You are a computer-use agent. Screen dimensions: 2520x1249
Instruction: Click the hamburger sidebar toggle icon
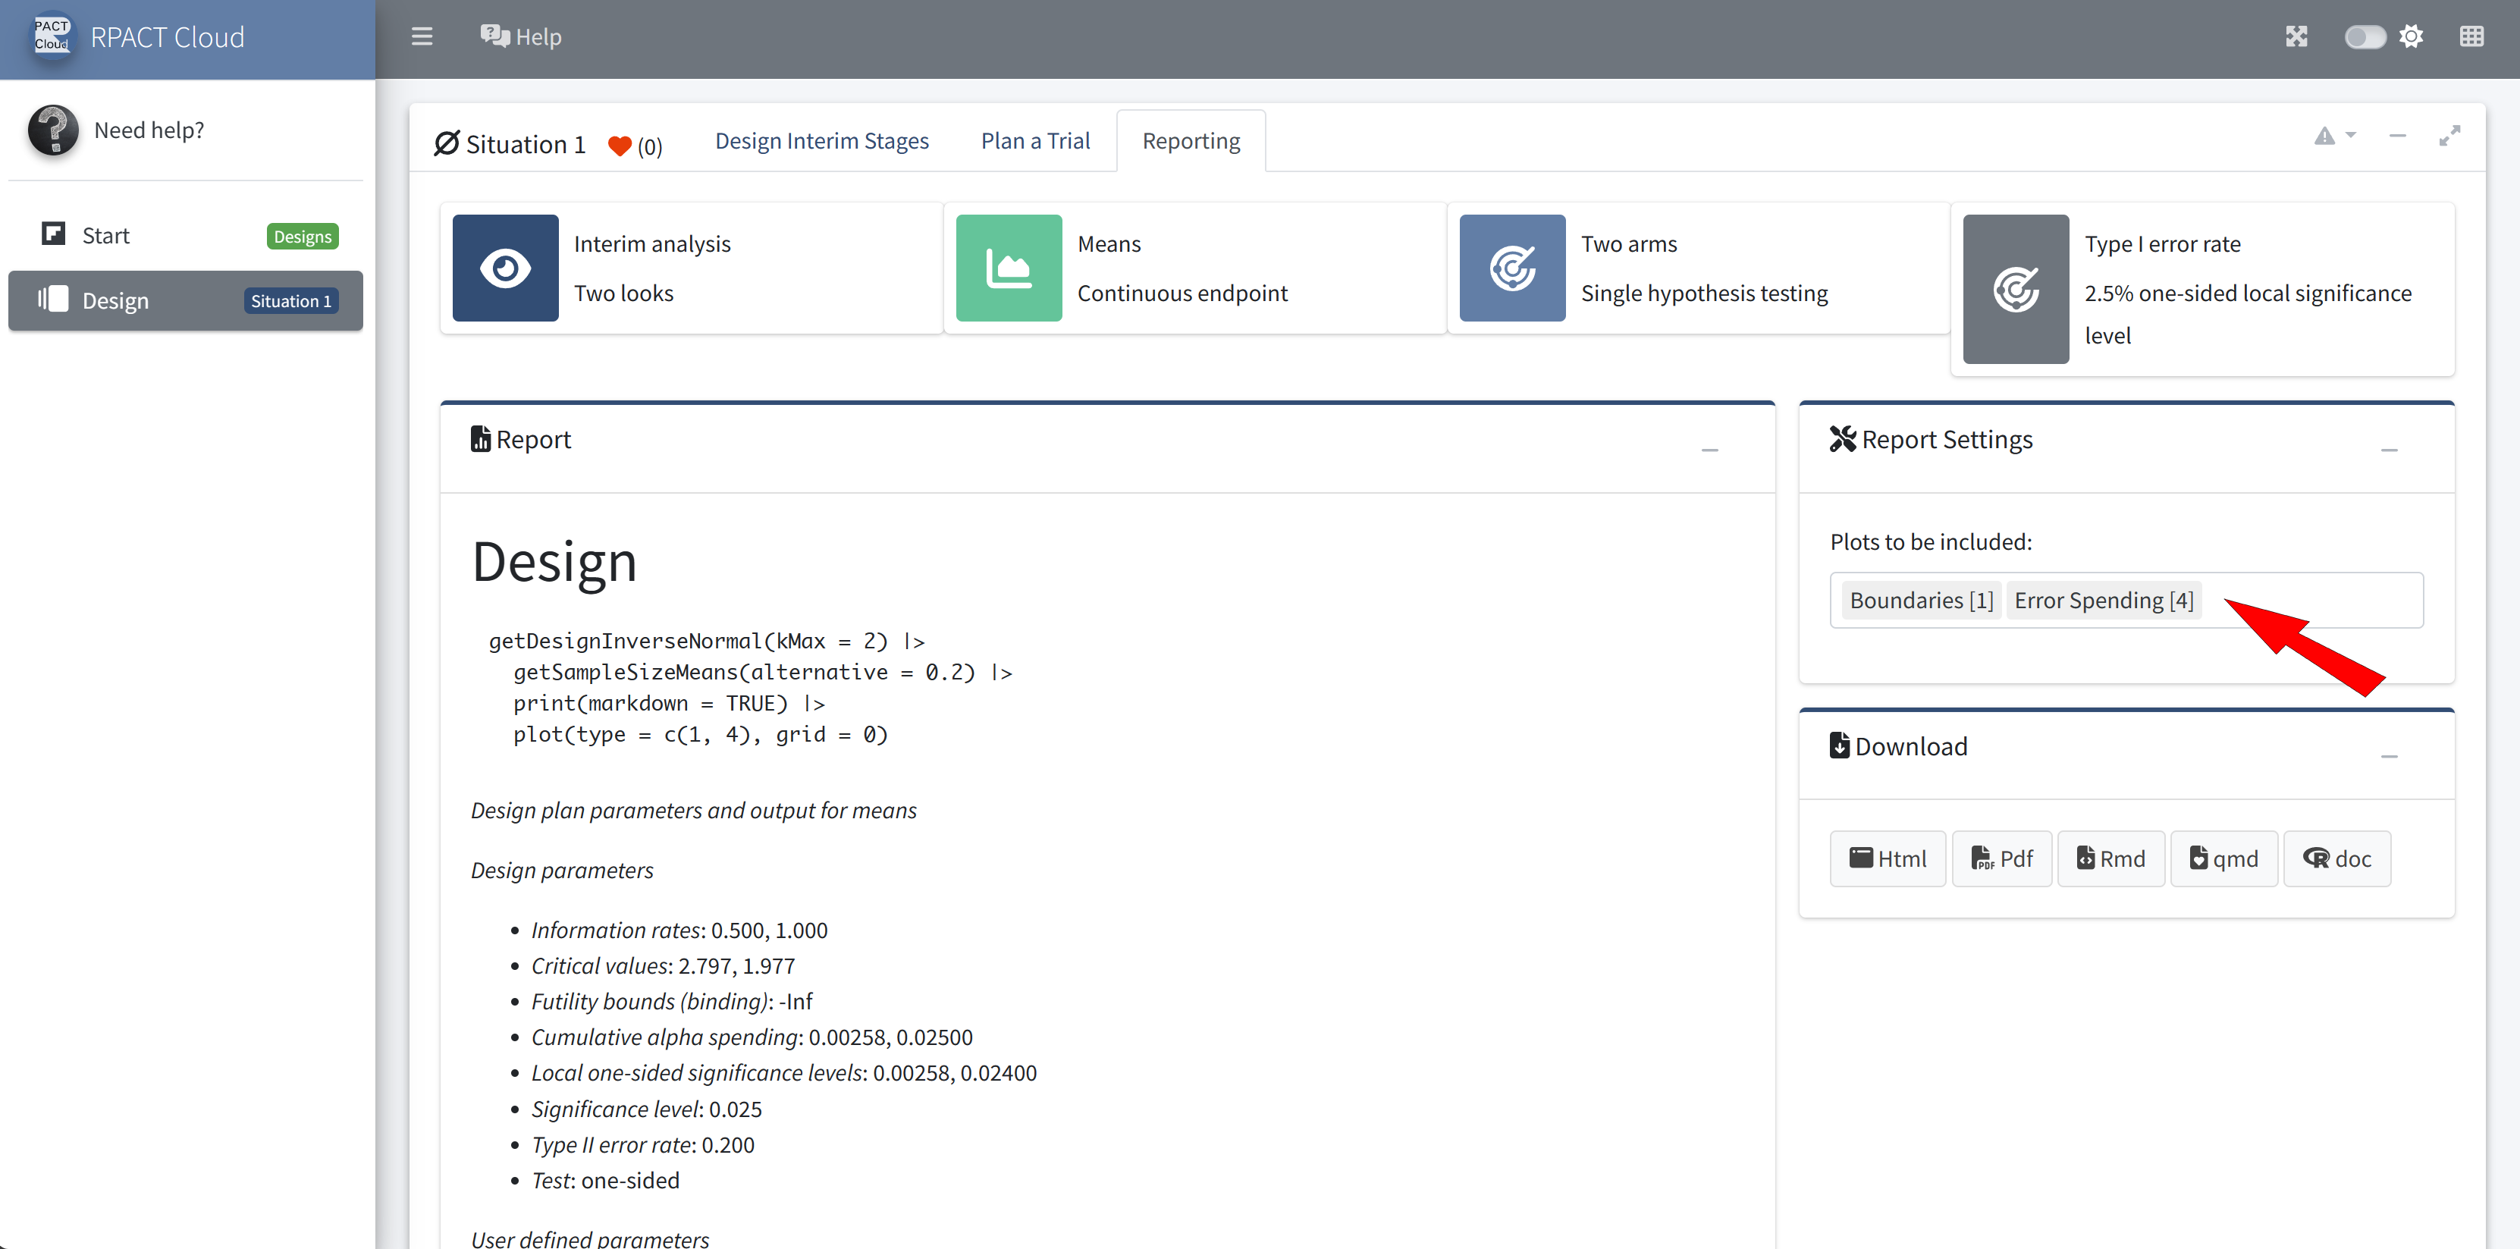click(x=422, y=37)
